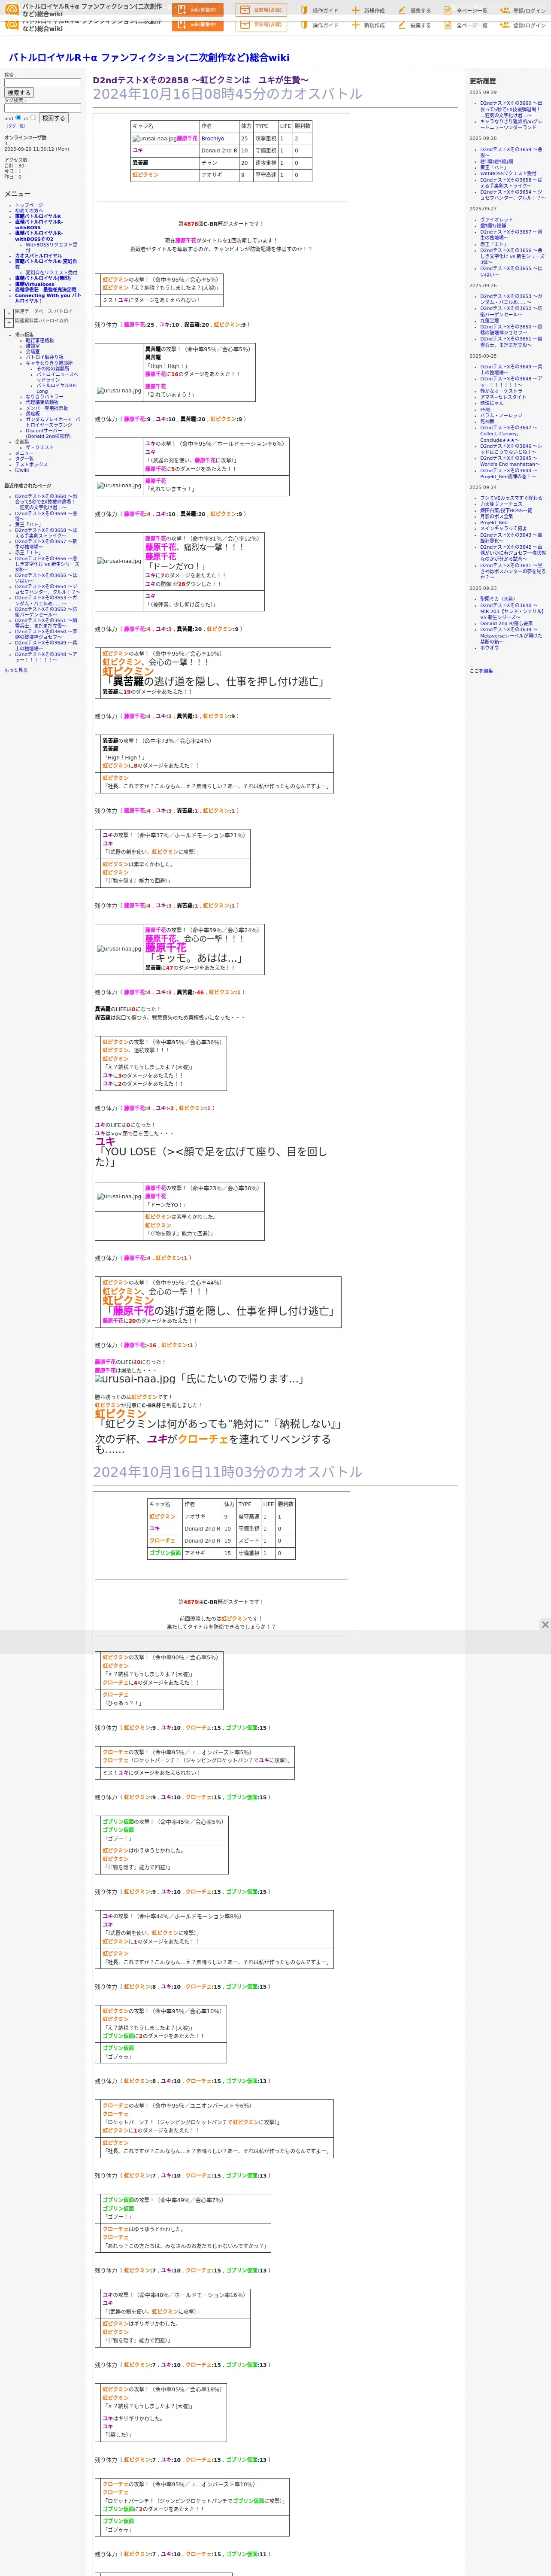Select the 'or' radio button for tag search

[x=33, y=118]
